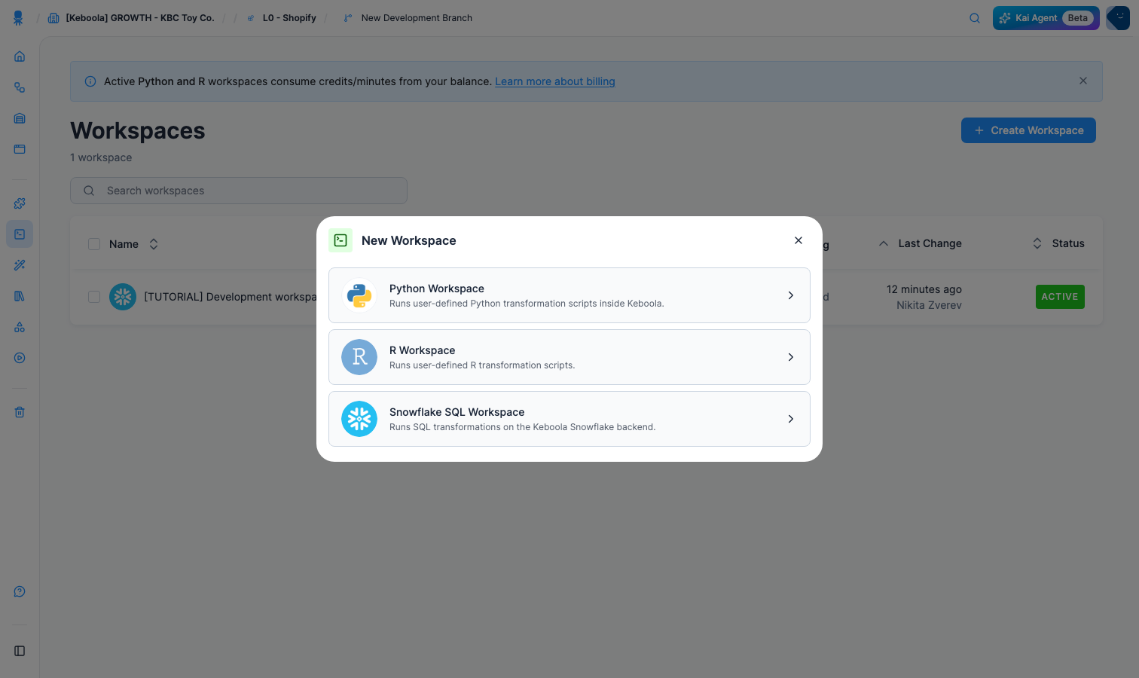This screenshot has height=678, width=1139.
Task: Open global search with the magnifier icon
Action: tap(975, 18)
